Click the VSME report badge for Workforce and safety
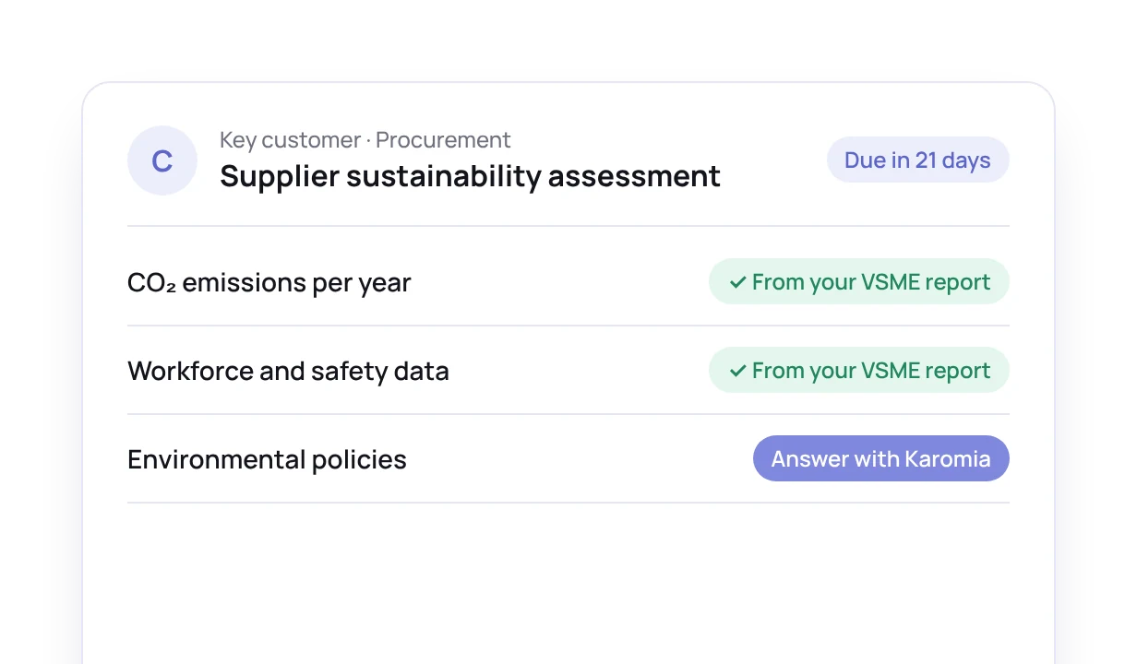 coord(859,370)
